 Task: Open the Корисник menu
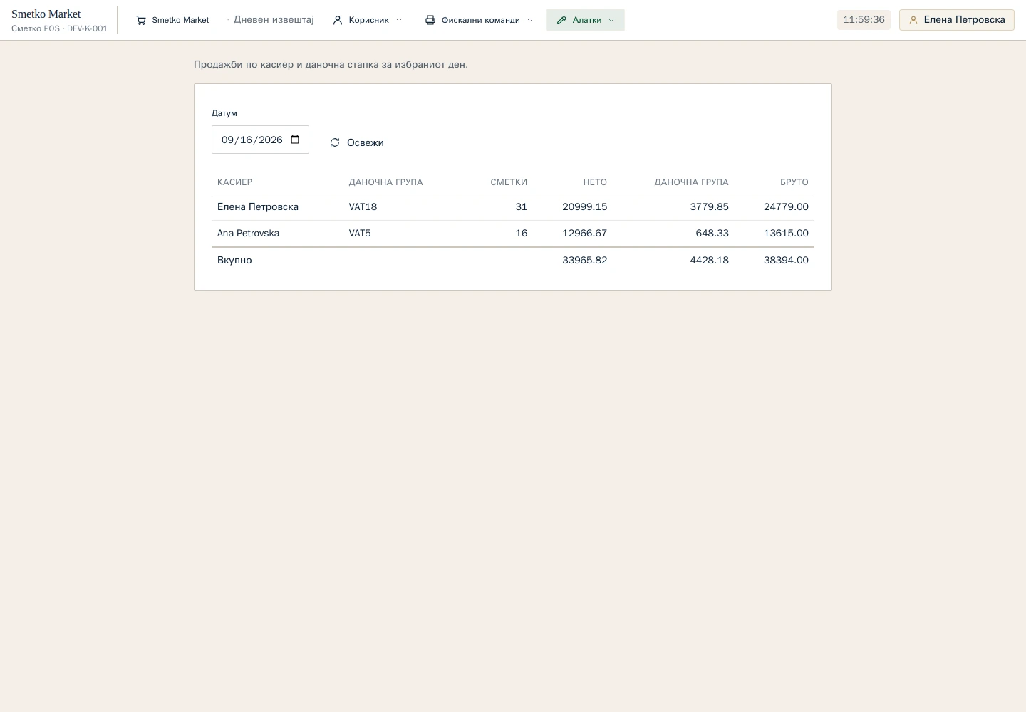(368, 20)
